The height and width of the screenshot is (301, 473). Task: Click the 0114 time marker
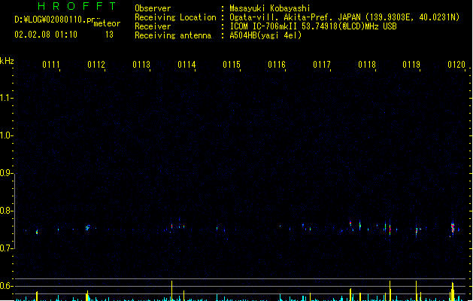coord(186,65)
